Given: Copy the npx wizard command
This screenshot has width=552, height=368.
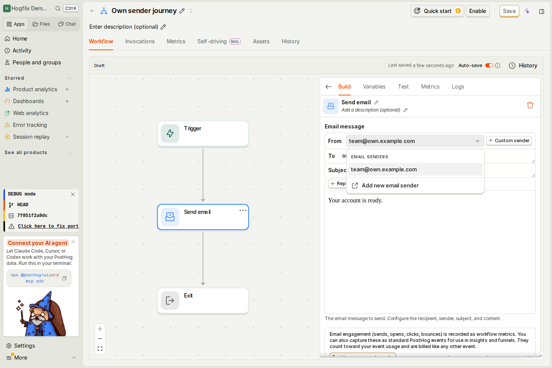Looking at the screenshot, I should click(64, 278).
